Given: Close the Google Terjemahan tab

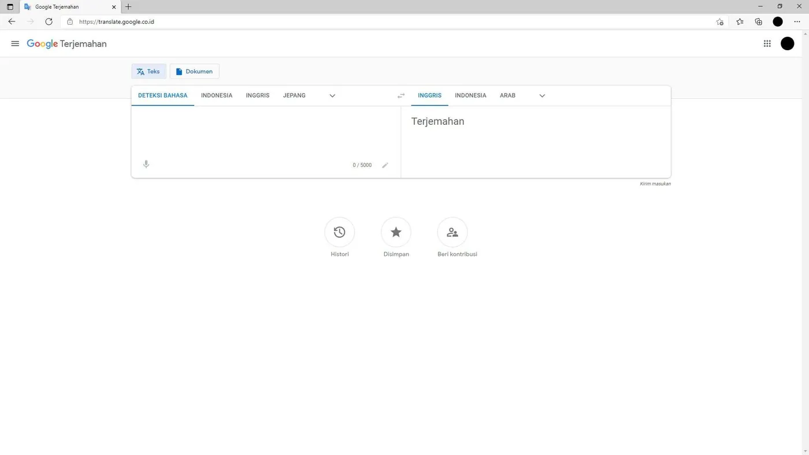Looking at the screenshot, I should pos(114,7).
